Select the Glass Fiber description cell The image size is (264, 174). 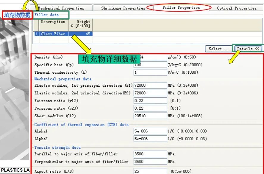coord(53,34)
